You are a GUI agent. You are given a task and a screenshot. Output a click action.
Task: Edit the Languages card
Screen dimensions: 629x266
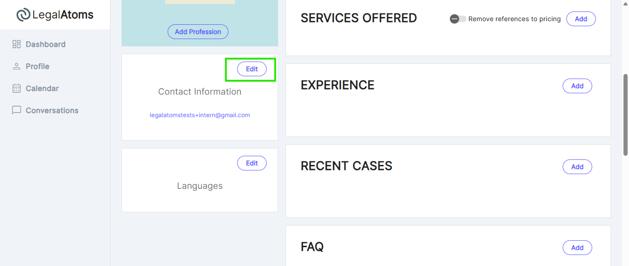252,163
